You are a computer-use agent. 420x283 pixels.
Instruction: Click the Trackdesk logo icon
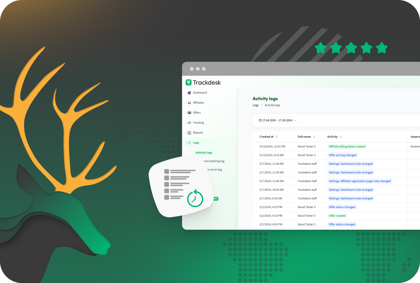click(189, 82)
